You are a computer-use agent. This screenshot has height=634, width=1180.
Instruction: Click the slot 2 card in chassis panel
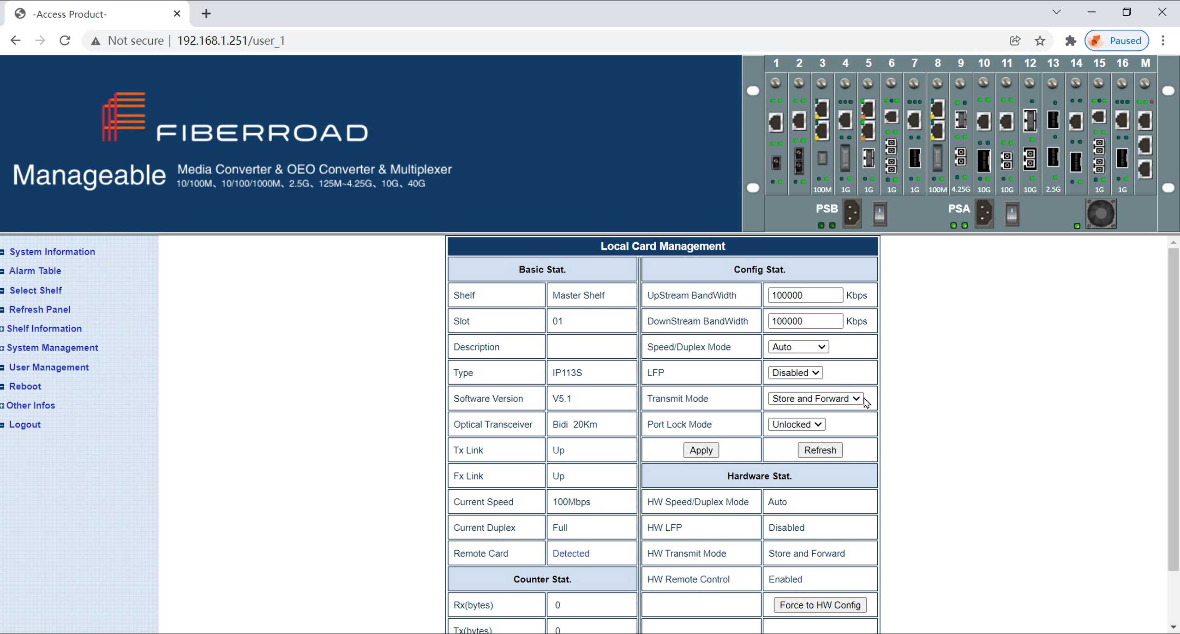(x=799, y=134)
